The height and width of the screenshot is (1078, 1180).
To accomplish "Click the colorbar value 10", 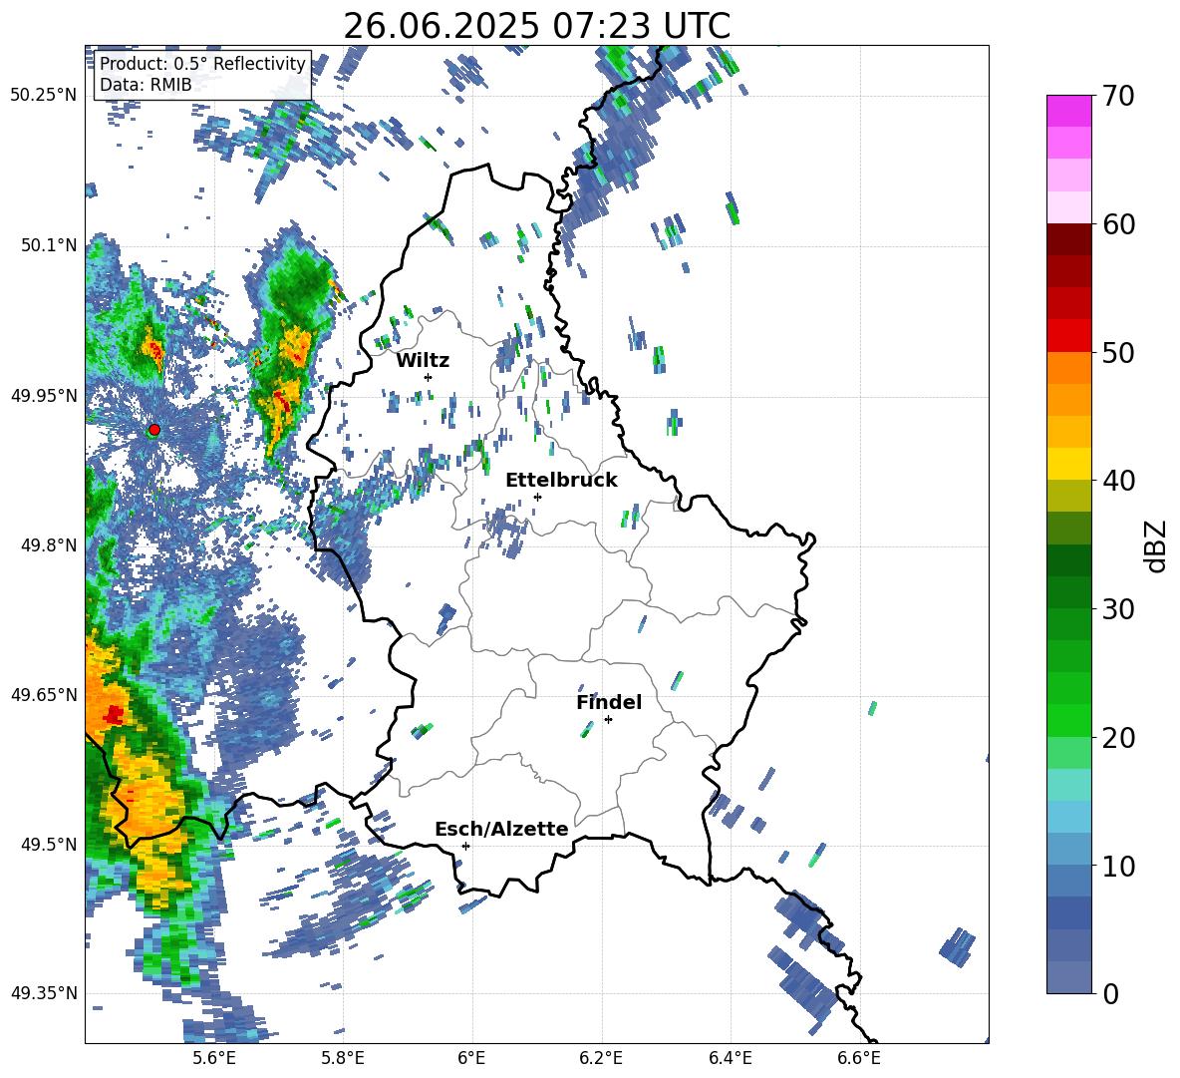I will pyautogui.click(x=1119, y=866).
